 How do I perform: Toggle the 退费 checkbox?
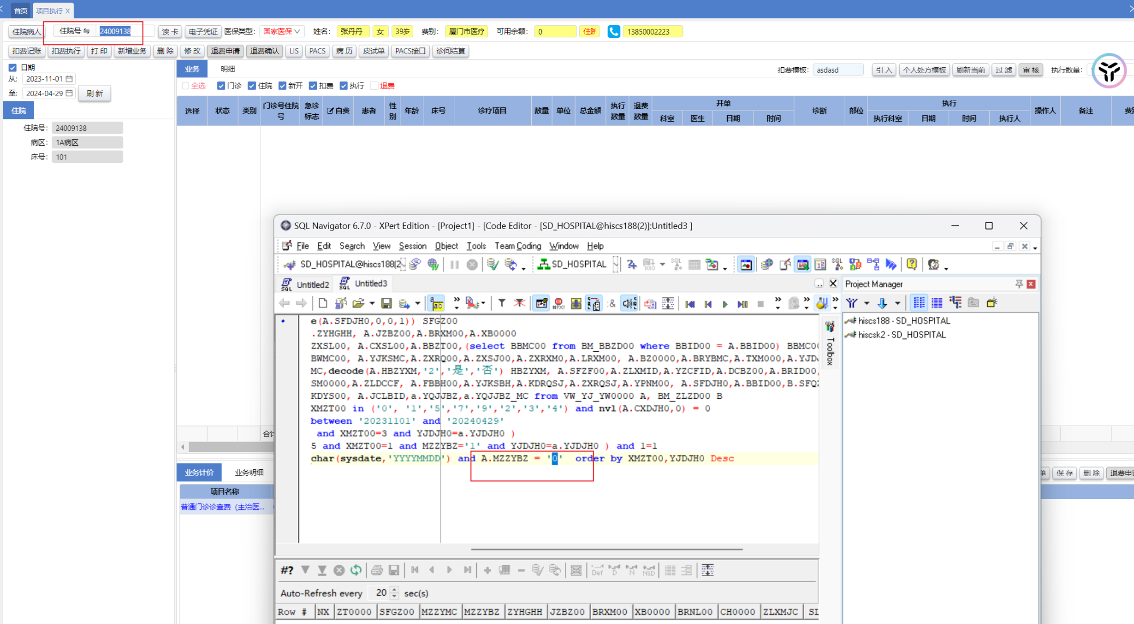(374, 85)
